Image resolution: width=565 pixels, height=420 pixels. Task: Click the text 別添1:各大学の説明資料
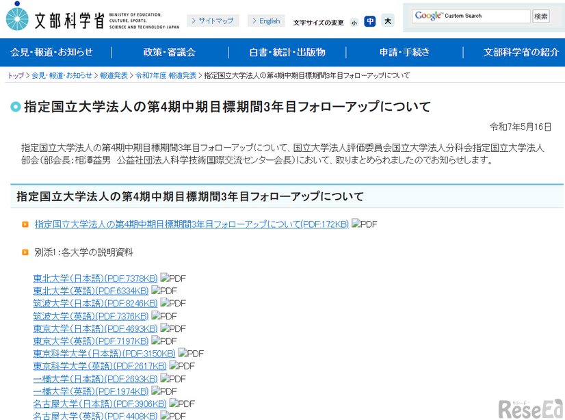tap(83, 252)
